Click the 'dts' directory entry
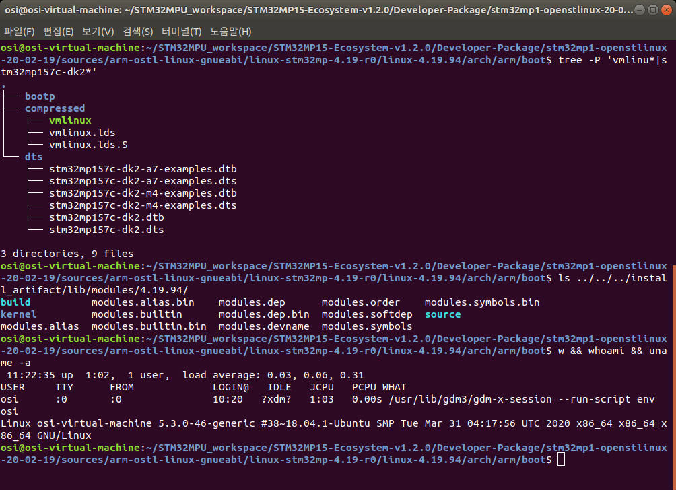The width and height of the screenshot is (676, 490). coord(34,156)
